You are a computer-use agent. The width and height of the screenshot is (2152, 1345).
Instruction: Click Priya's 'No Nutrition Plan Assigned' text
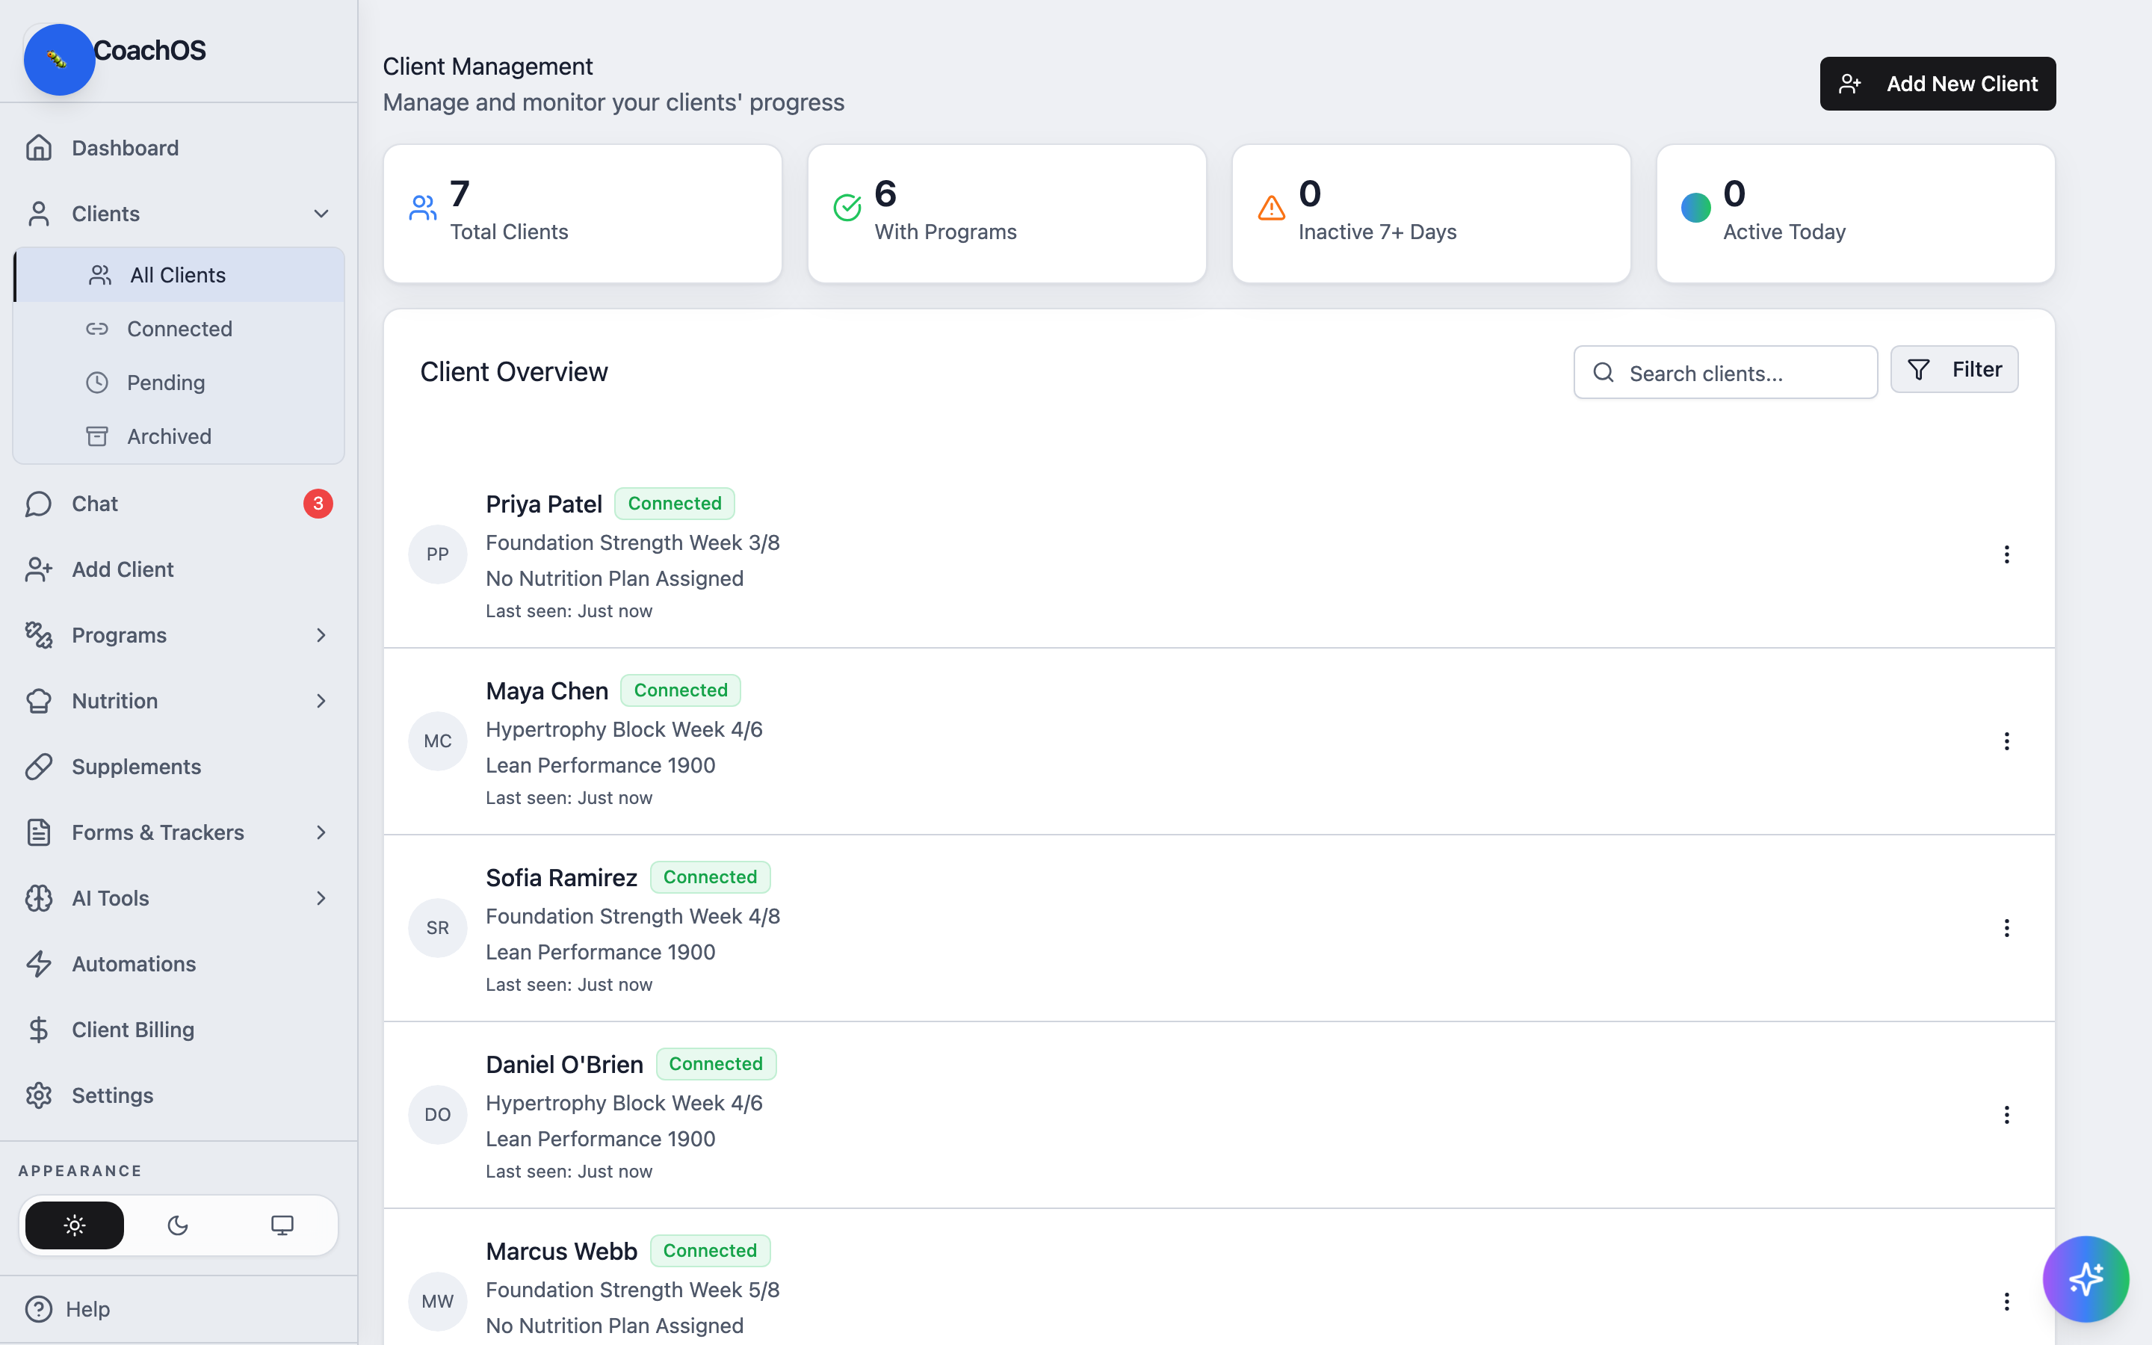pos(614,578)
